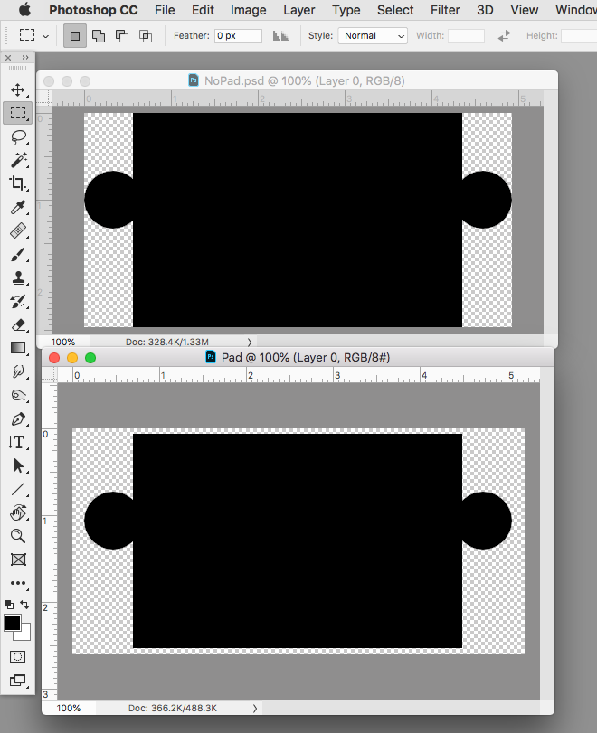
Task: Open the View menu
Action: click(524, 10)
